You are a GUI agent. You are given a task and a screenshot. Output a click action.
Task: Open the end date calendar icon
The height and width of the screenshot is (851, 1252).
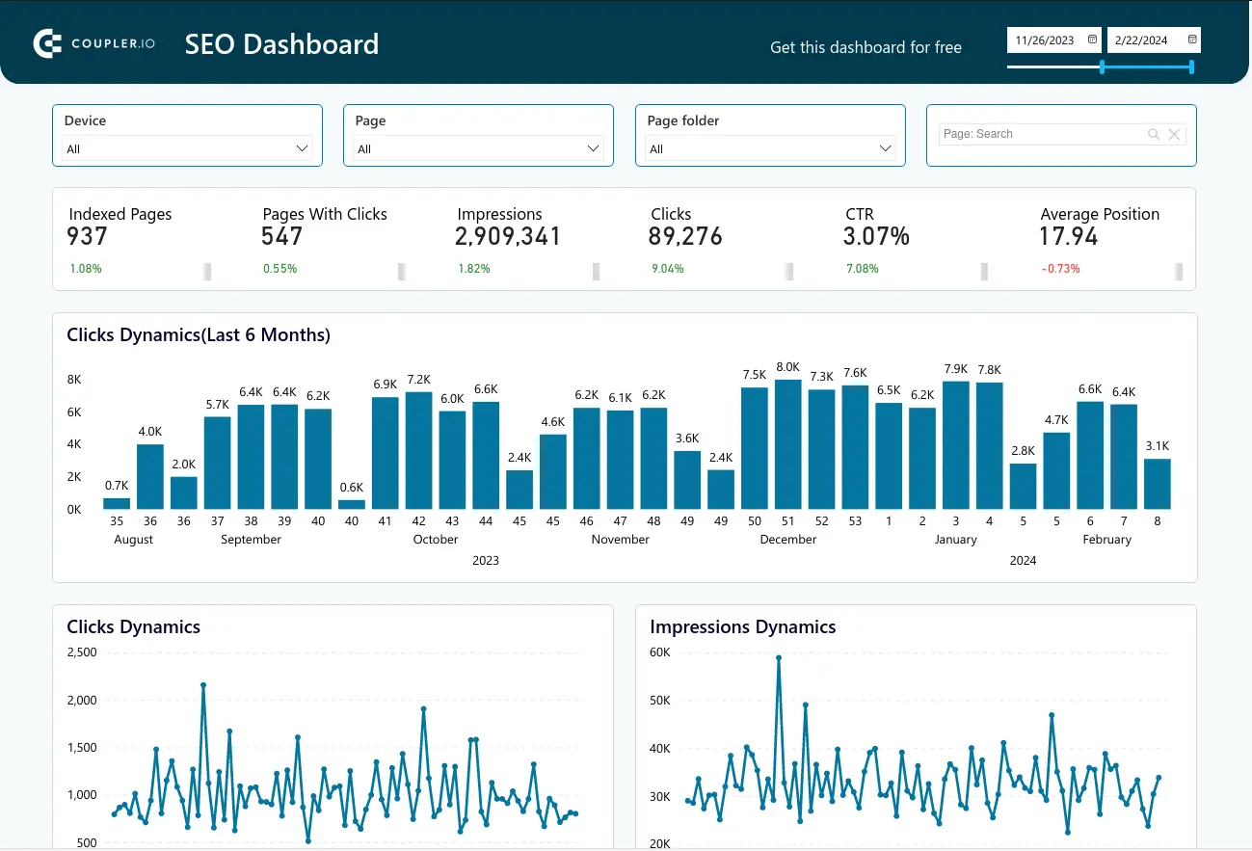(x=1192, y=40)
